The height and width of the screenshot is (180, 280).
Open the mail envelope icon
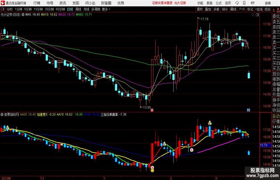tap(253, 3)
